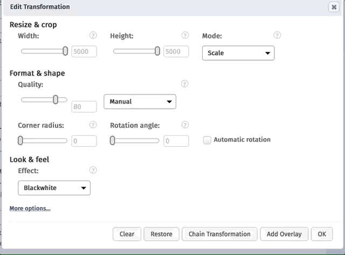The width and height of the screenshot is (345, 255).
Task: Expand the Effect dropdown showing Blackwhite
Action: point(54,188)
